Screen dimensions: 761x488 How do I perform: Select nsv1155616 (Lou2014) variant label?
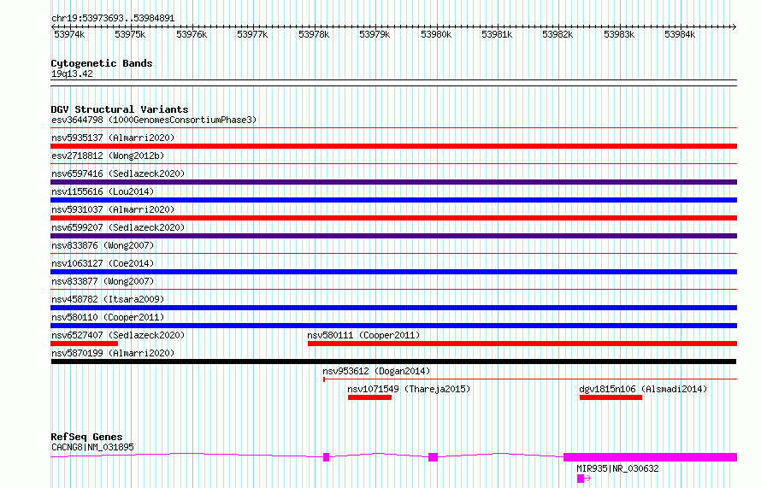pyautogui.click(x=103, y=191)
